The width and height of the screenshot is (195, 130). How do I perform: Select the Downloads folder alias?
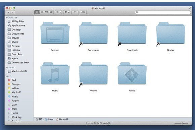point(132,33)
